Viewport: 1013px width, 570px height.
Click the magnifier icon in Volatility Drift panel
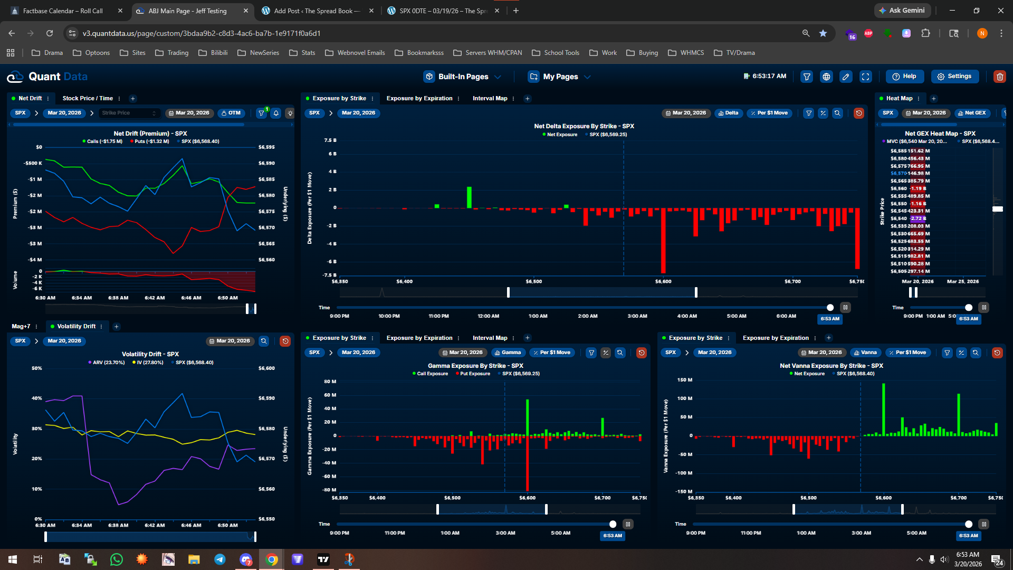[x=264, y=341]
